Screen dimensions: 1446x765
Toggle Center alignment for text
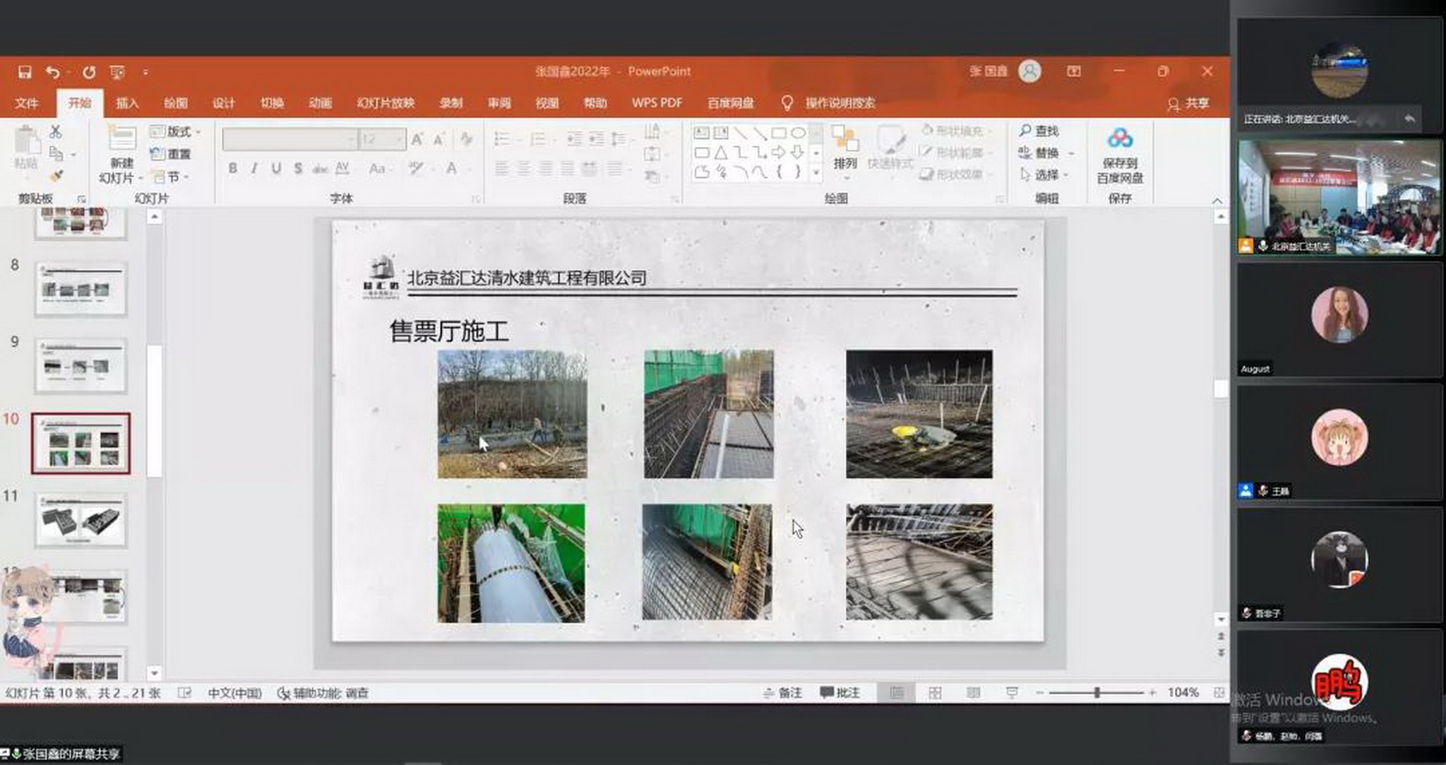click(524, 169)
